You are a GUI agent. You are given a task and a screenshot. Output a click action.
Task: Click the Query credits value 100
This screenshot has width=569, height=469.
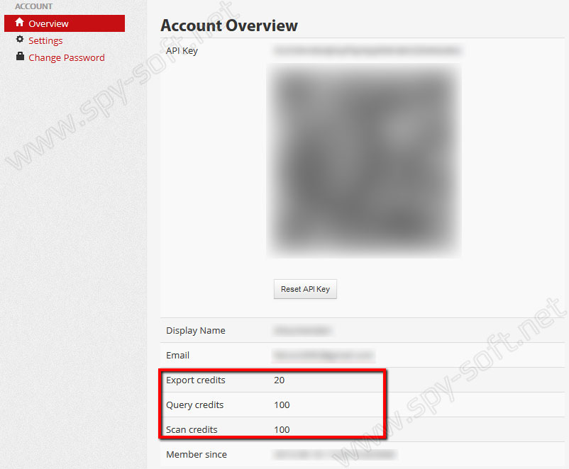click(x=282, y=405)
